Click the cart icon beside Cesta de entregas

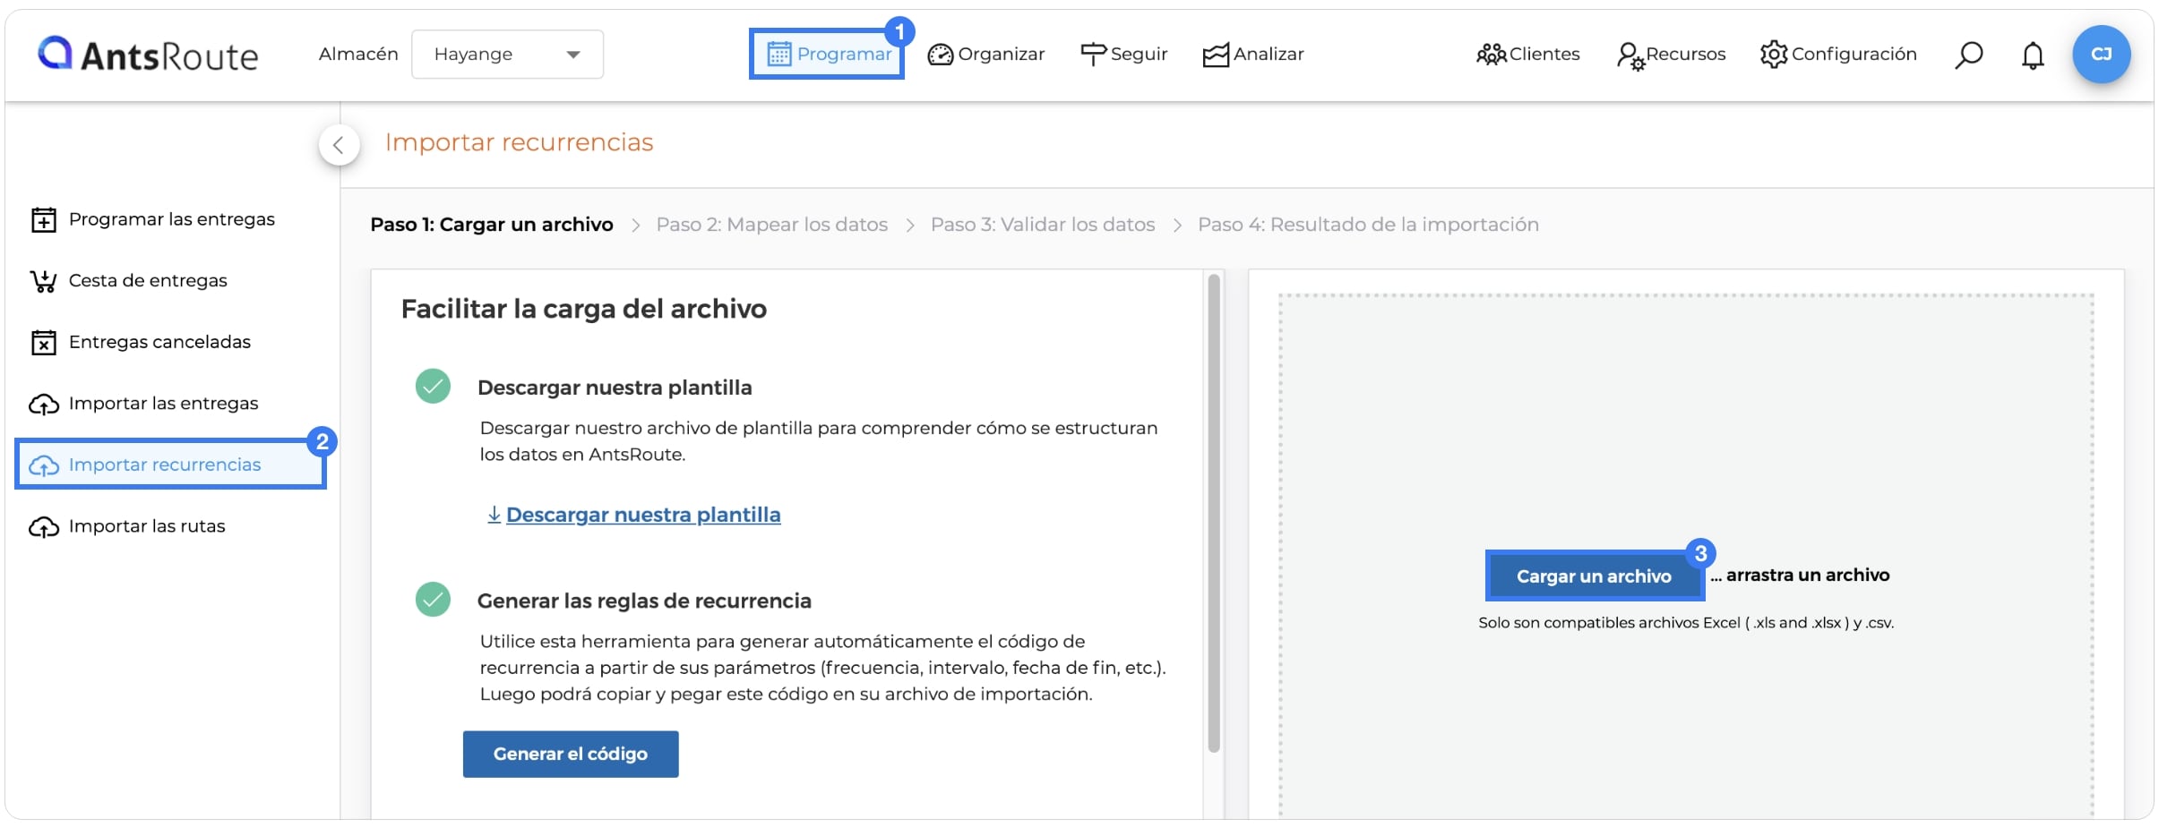tap(43, 282)
